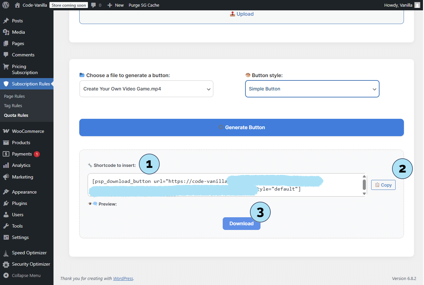Expand the Button style dropdown
424x285 pixels.
click(312, 89)
